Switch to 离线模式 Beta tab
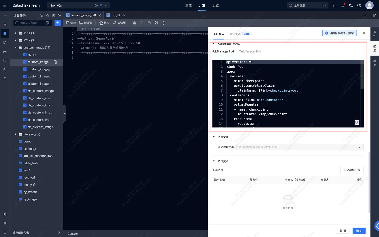 click(240, 34)
